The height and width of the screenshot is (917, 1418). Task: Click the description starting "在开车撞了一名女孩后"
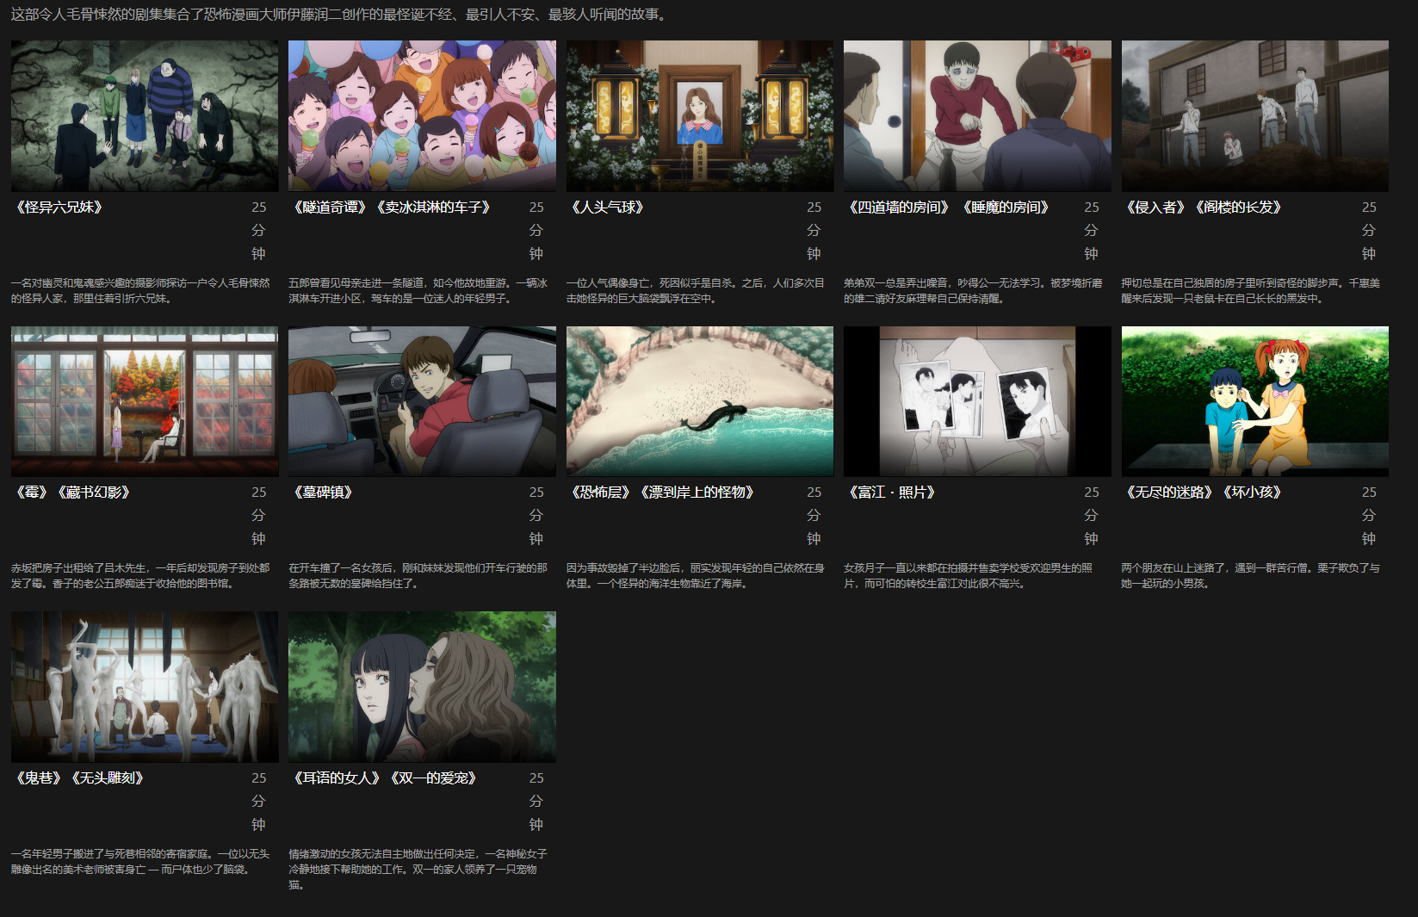[x=418, y=576]
